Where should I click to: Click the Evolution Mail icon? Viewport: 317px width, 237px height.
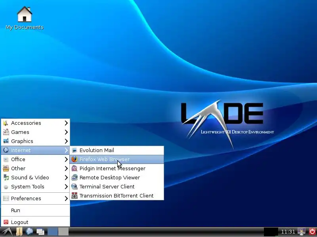click(x=74, y=150)
